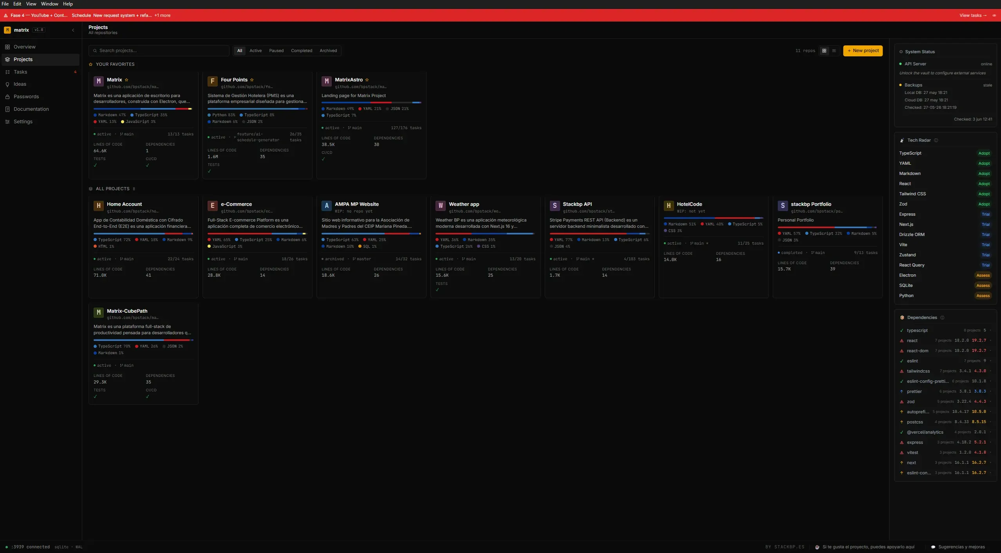
Task: Click the eye icon in red banner
Action: point(994,16)
